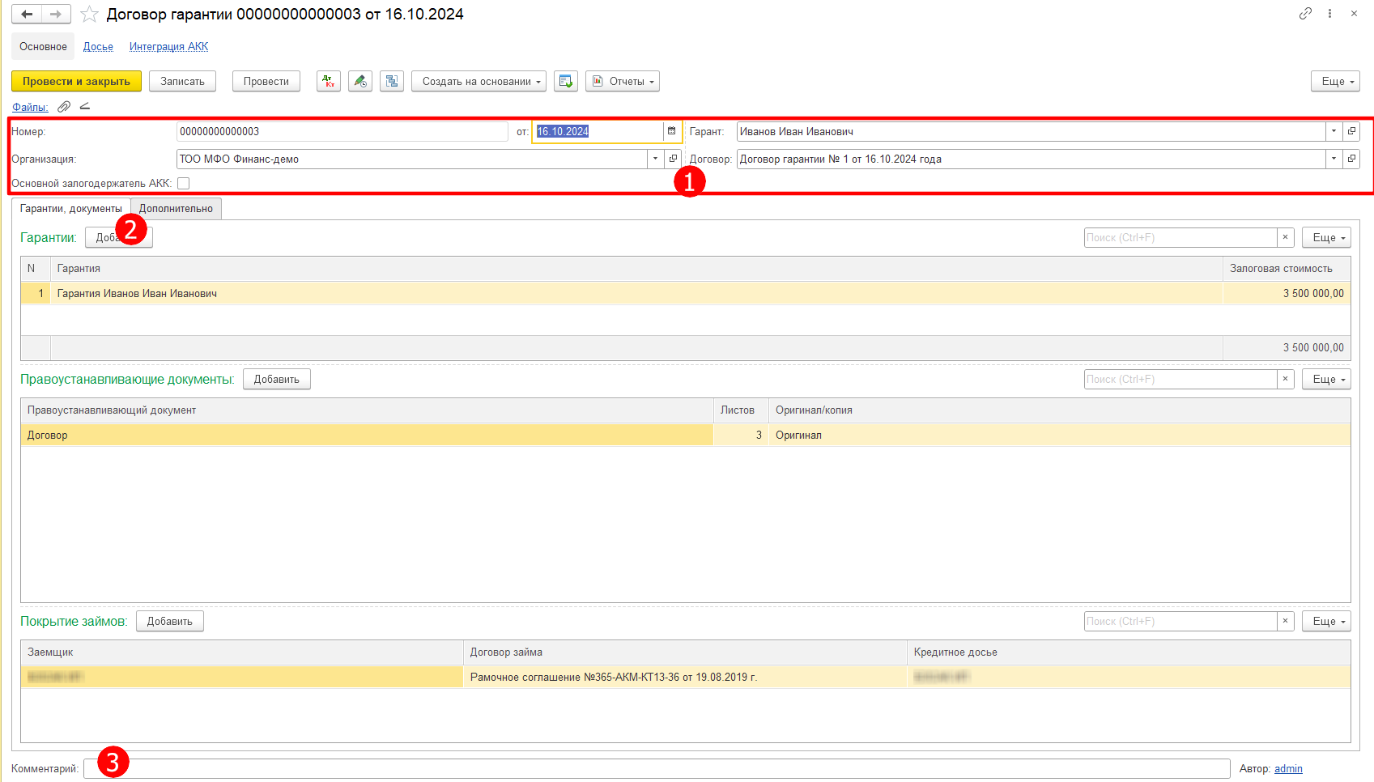Click the edit icon beside the paperclip
1374x782 pixels.
85,107
